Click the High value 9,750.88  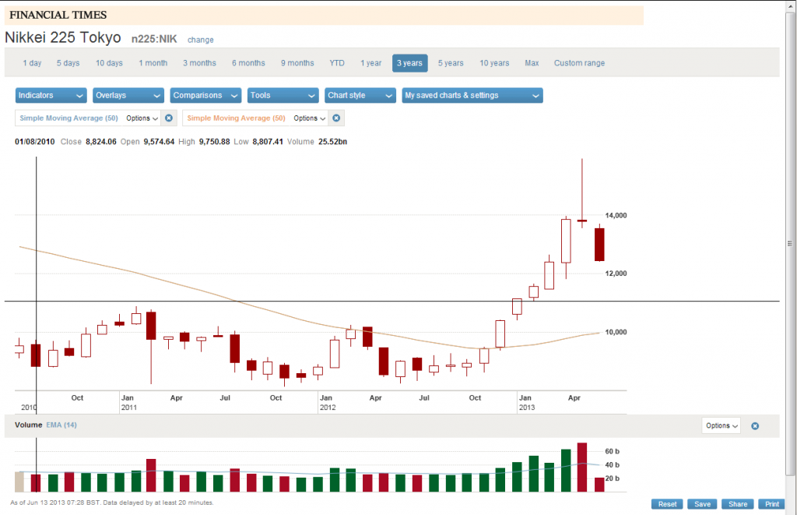click(214, 142)
